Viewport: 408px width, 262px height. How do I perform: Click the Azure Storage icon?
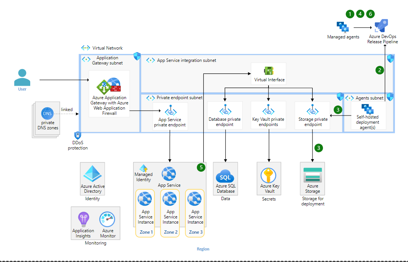click(313, 175)
